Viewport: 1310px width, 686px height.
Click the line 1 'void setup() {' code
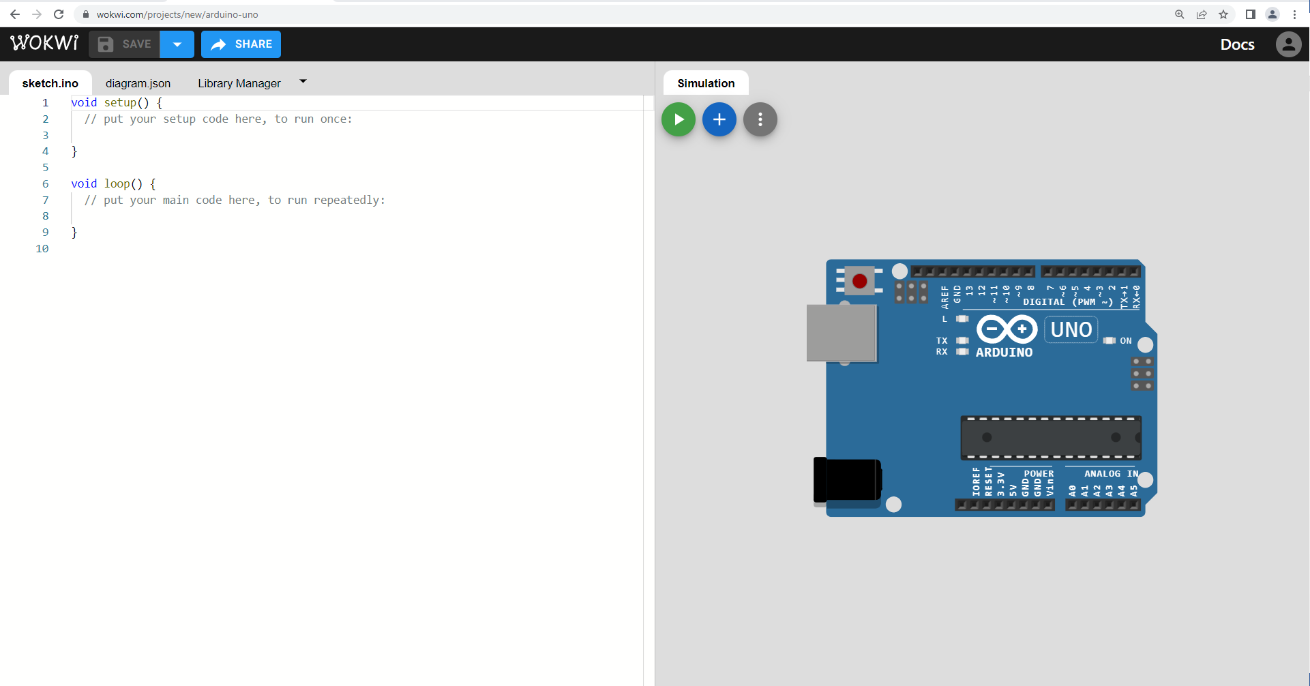(x=117, y=102)
